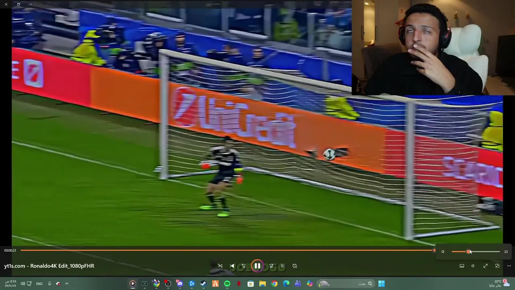Close the media player window
Image resolution: width=515 pixels, height=290 pixels.
pyautogui.click(x=6, y=4)
